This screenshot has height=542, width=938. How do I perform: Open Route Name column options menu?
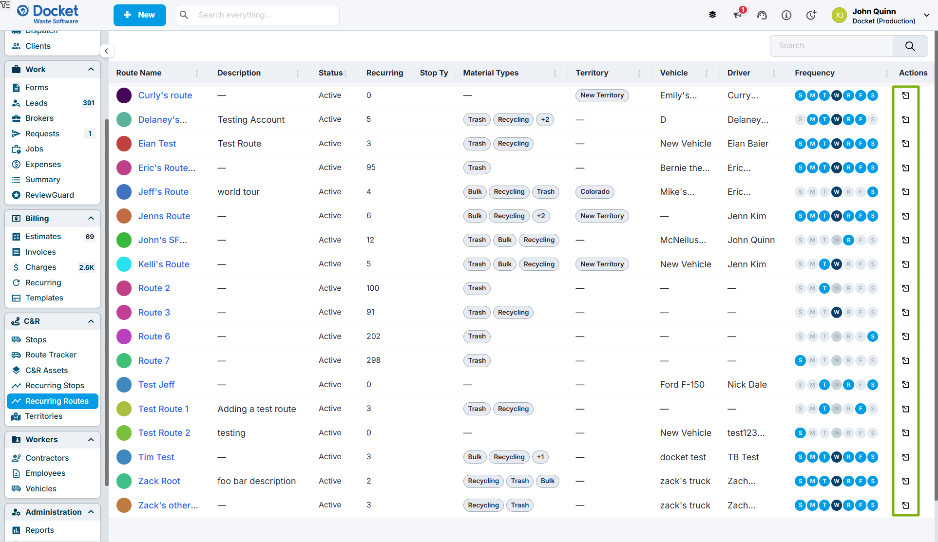pos(197,73)
